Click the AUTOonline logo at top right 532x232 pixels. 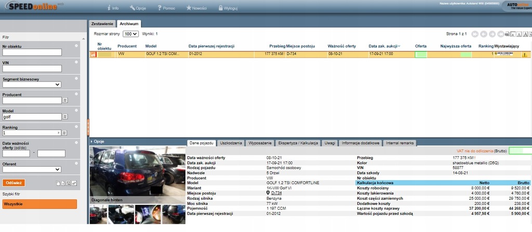[x=519, y=6]
